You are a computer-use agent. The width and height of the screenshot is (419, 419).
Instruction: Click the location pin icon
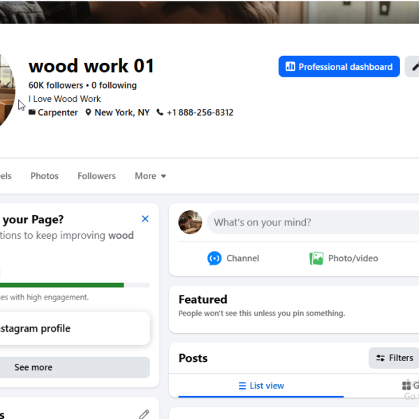click(x=88, y=112)
